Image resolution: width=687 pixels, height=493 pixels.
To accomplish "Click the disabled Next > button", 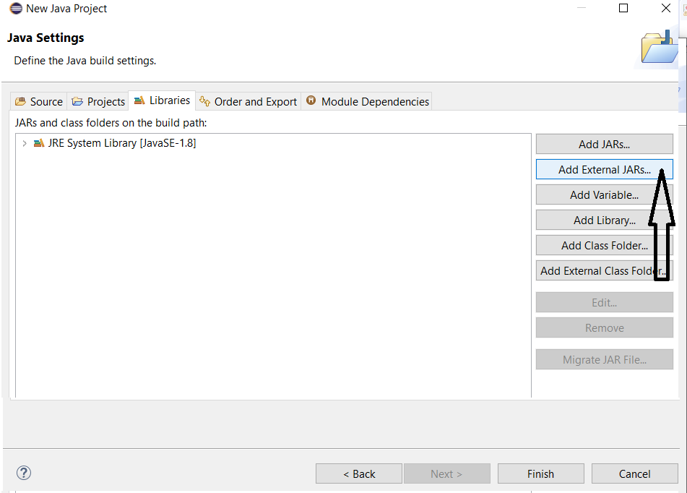I will tap(447, 473).
